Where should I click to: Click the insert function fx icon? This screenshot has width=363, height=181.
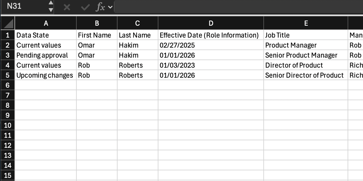(x=100, y=7)
